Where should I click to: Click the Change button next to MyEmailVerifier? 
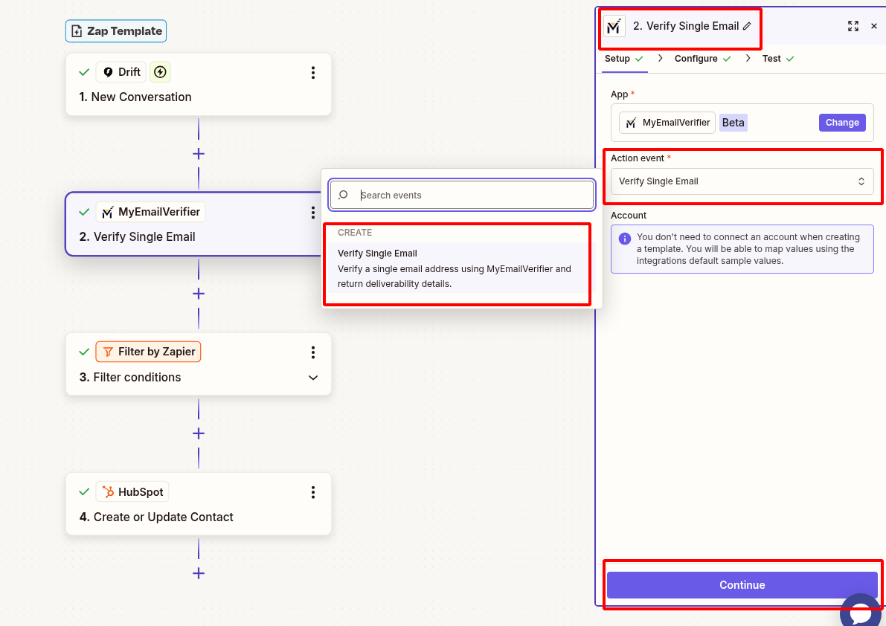click(x=842, y=122)
